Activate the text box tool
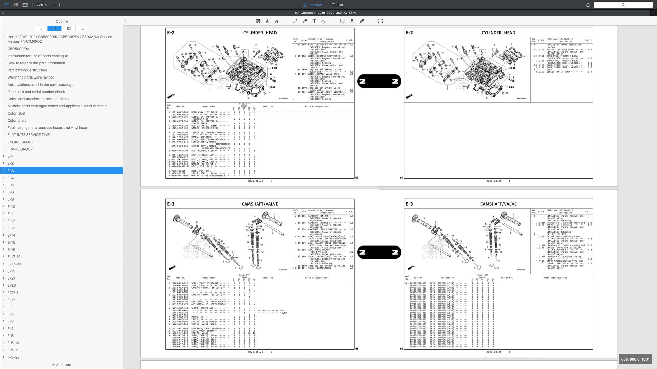Image resolution: width=657 pixels, height=369 pixels. coord(314,21)
